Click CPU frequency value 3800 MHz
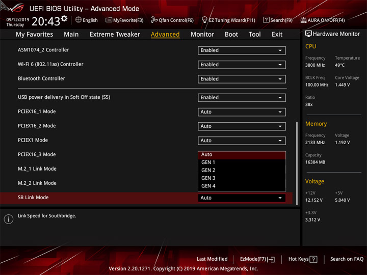 (315, 65)
